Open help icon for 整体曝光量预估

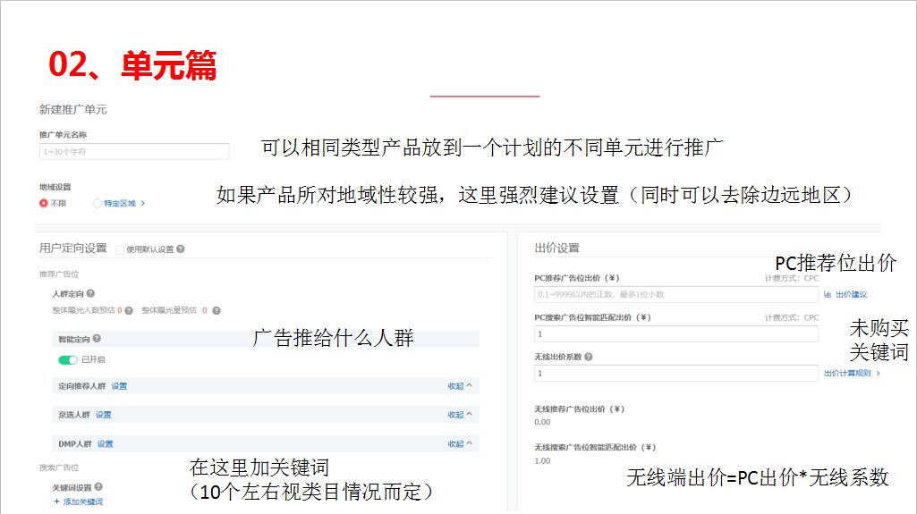(x=217, y=311)
